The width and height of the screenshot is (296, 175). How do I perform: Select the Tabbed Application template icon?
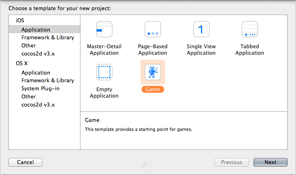click(250, 29)
